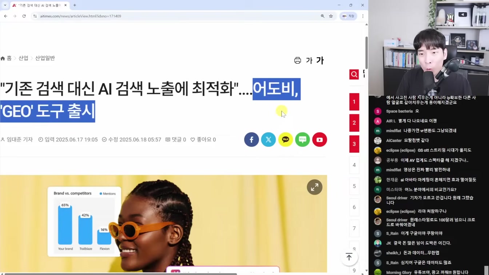This screenshot has width=489, height=275.
Task: Open ranked article number 2
Action: [354, 123]
